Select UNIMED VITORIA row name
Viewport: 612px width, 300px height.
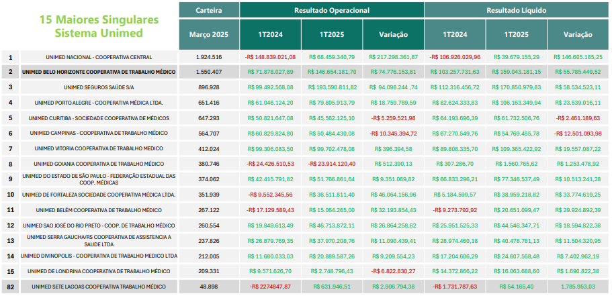point(99,148)
